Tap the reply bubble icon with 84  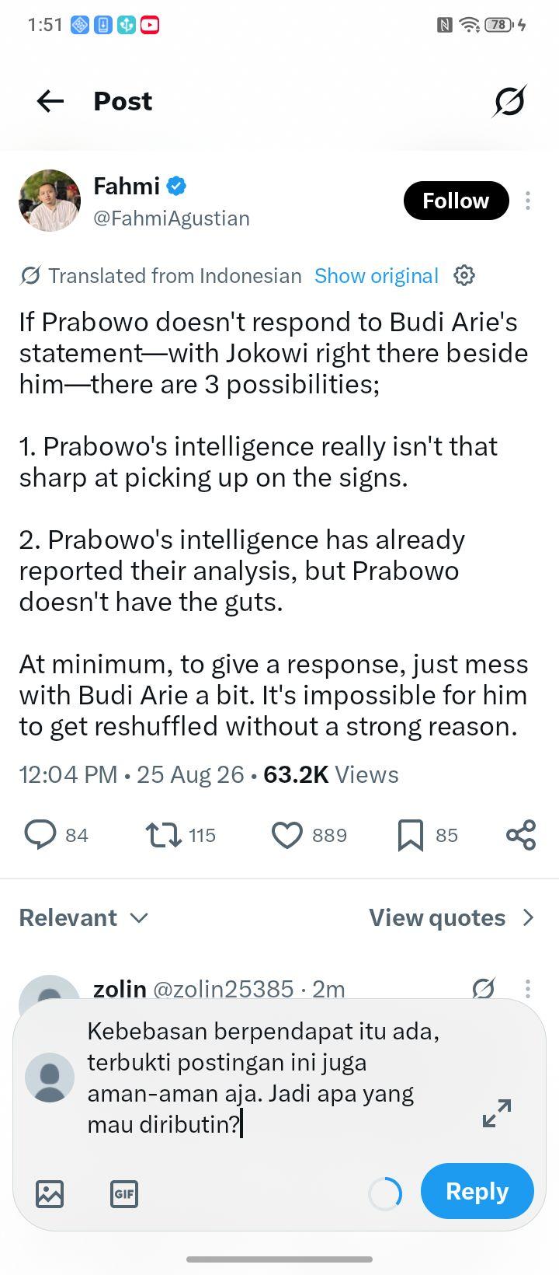(40, 835)
